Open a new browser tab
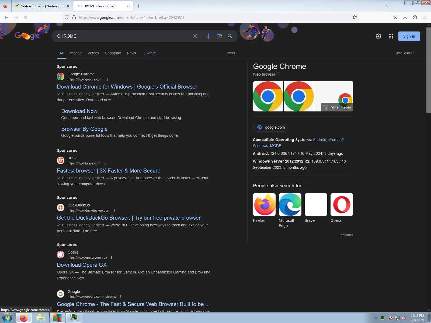431x323 pixels. [x=138, y=6]
